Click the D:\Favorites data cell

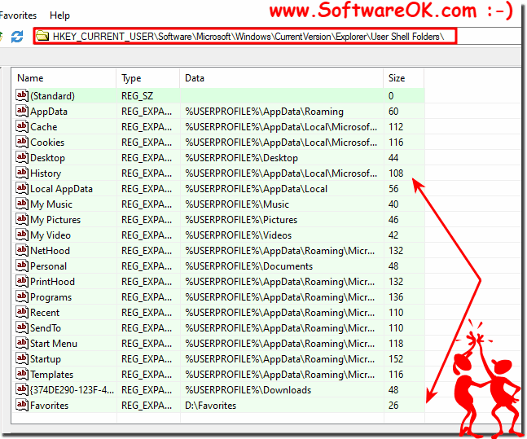[210, 406]
